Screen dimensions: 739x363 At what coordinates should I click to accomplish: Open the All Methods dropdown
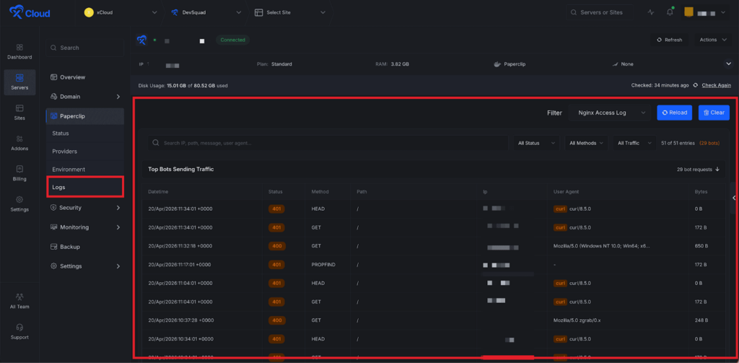[x=586, y=143]
